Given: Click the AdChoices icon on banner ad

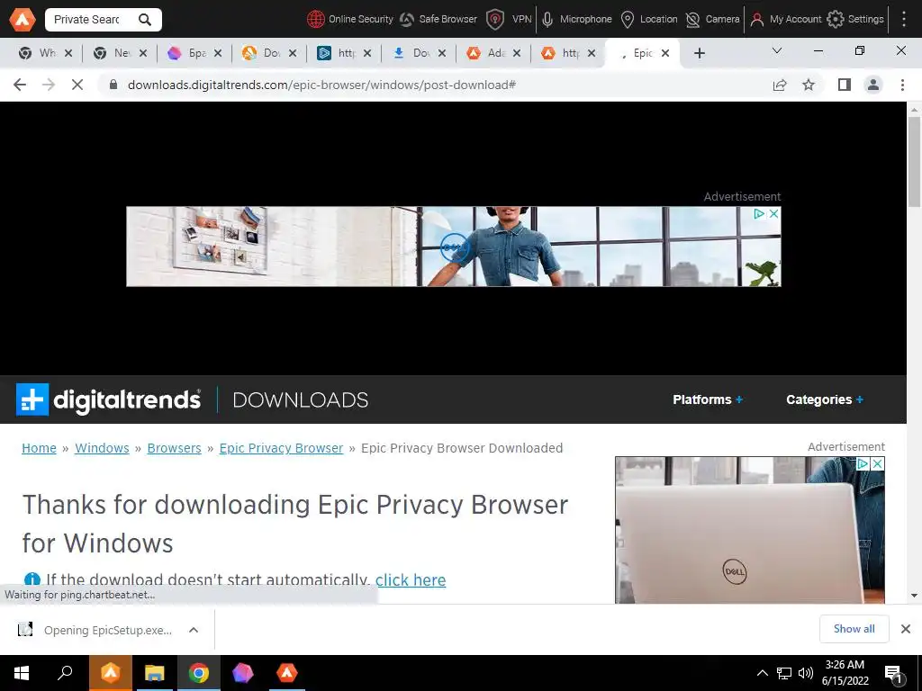Looking at the screenshot, I should point(759,214).
